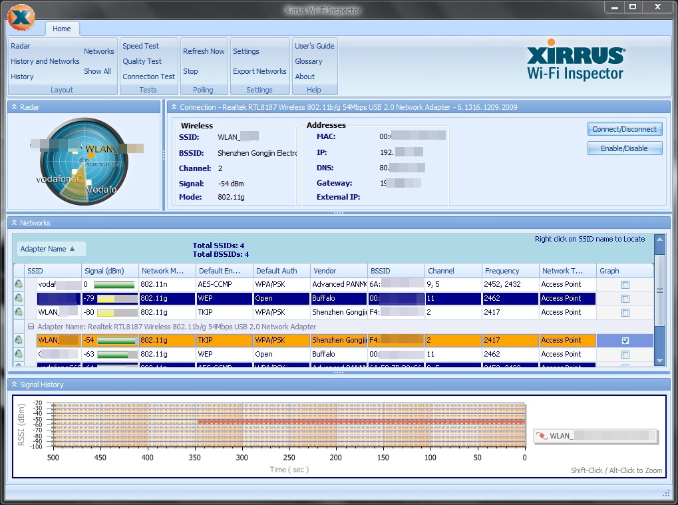Enable the Graph checkbox for the vodaf network
678x505 pixels.
click(x=624, y=284)
